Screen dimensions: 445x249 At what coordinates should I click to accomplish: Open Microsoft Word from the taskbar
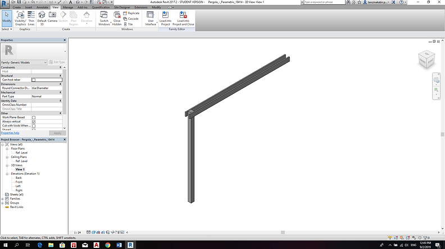click(x=119, y=245)
